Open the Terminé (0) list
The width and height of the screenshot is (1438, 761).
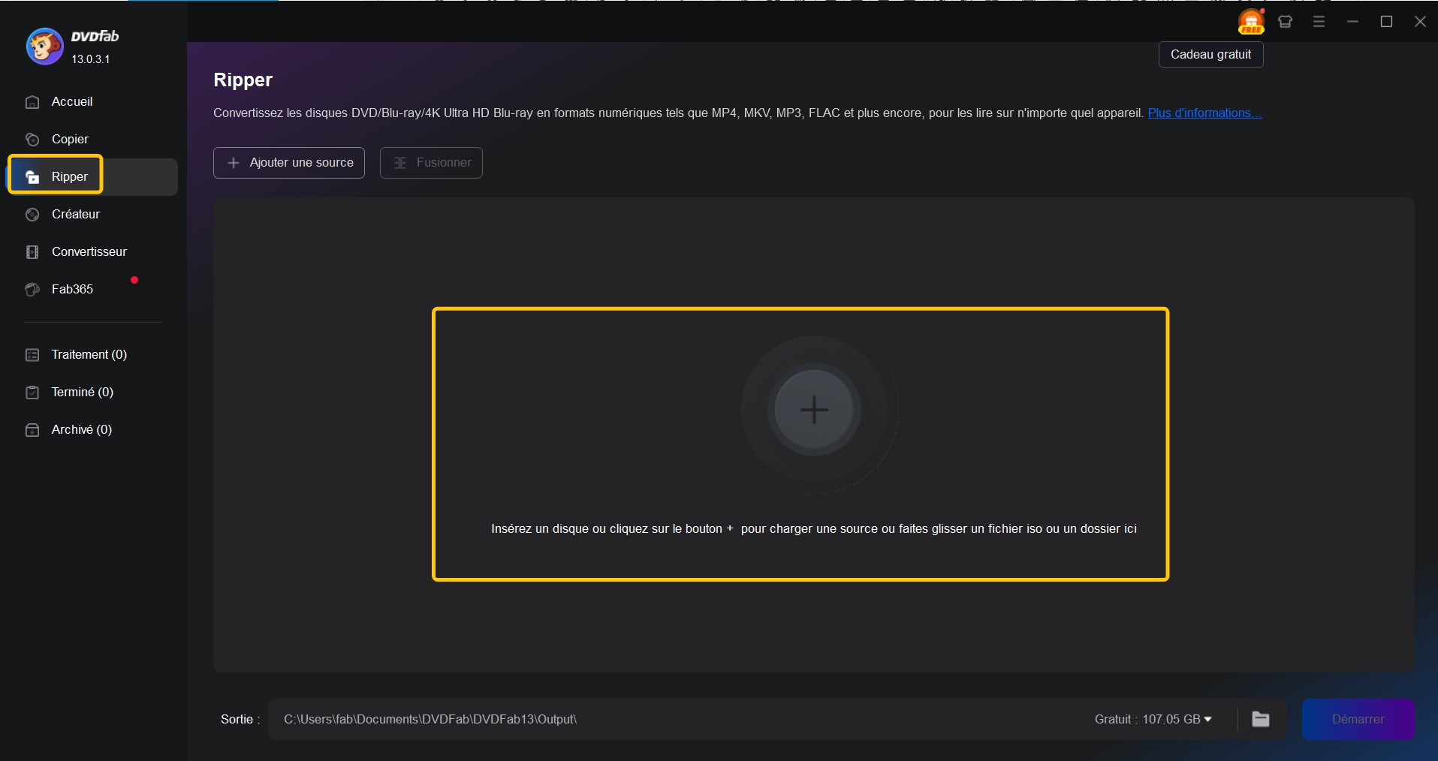pyautogui.click(x=82, y=392)
